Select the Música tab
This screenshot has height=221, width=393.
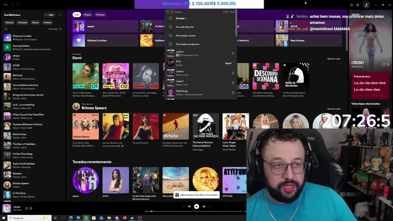[88, 15]
